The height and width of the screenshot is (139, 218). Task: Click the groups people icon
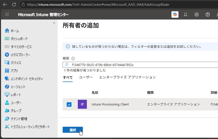click(7, 110)
